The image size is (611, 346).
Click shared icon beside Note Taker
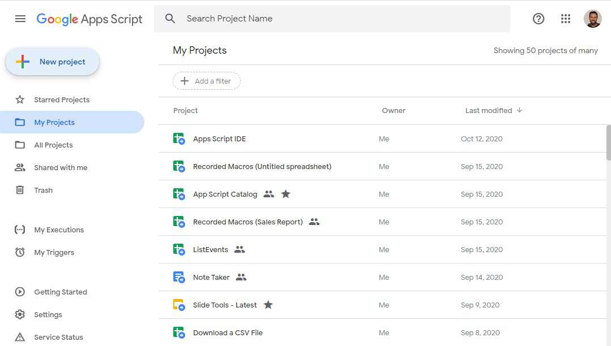click(x=241, y=277)
